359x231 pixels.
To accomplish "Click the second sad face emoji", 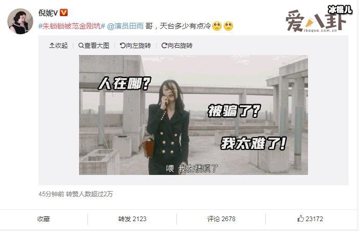I will tap(228, 26).
